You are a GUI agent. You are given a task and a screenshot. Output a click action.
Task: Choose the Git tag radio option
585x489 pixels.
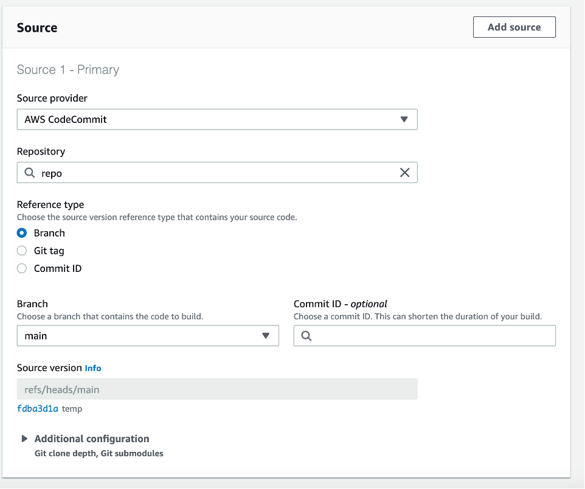[x=22, y=251]
